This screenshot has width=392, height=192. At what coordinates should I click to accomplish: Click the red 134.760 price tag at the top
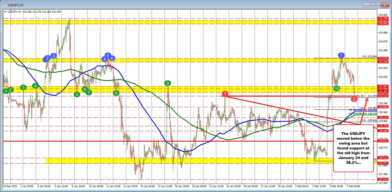(x=383, y=18)
